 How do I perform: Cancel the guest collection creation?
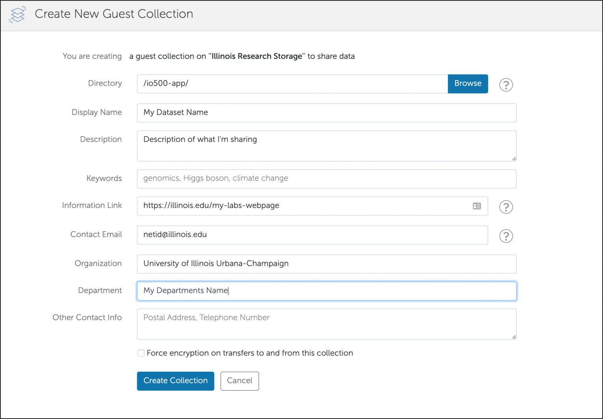pos(239,381)
